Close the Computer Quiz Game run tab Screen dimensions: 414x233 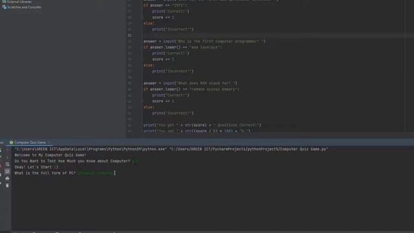pyautogui.click(x=49, y=142)
